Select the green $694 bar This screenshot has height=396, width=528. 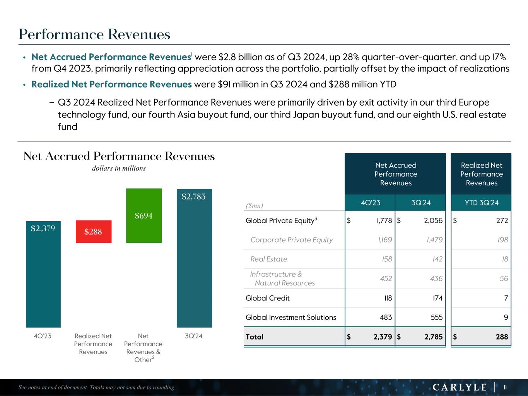(144, 216)
